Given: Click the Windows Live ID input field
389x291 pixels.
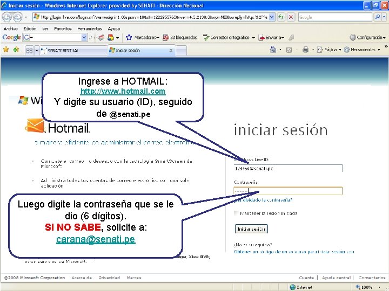Looking at the screenshot, I should point(288,168).
